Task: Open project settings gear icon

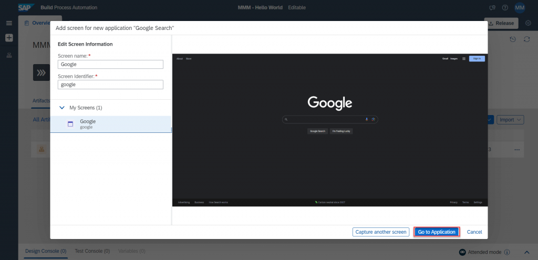Action: click(529, 23)
